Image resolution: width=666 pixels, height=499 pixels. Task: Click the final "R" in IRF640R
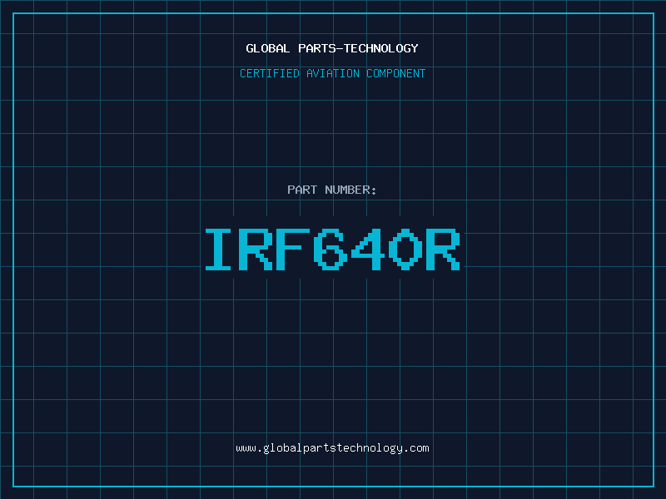click(x=442, y=249)
